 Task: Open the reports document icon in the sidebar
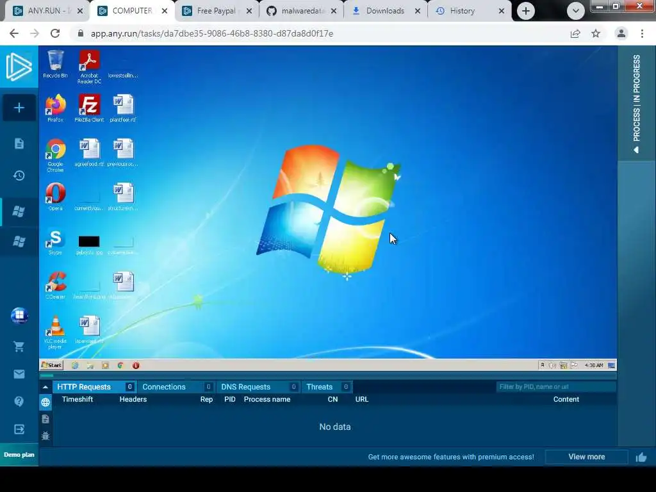(19, 143)
